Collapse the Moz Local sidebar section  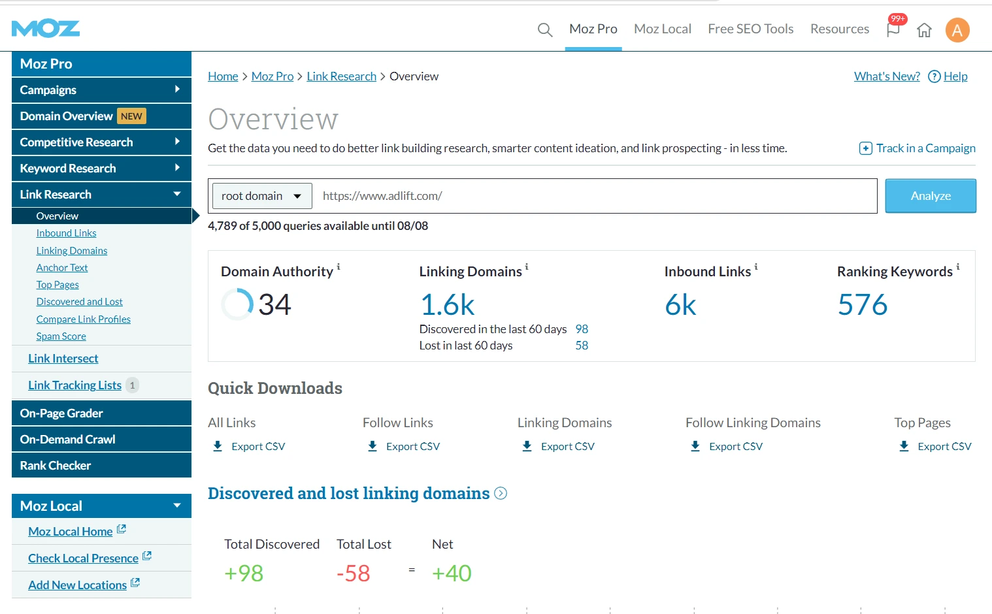click(101, 506)
